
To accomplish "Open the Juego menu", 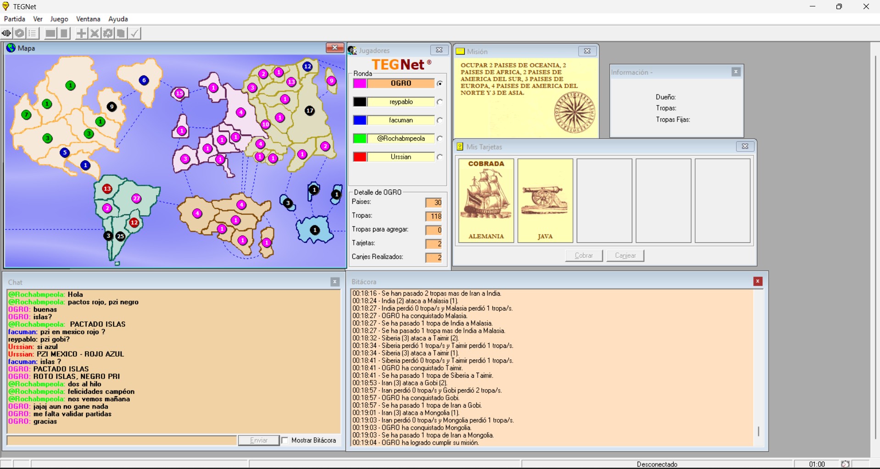I will [x=59, y=19].
